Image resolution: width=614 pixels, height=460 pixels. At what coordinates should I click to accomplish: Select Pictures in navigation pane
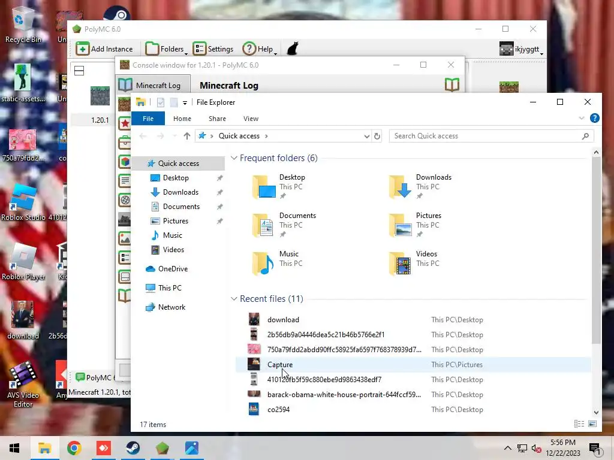(x=176, y=221)
